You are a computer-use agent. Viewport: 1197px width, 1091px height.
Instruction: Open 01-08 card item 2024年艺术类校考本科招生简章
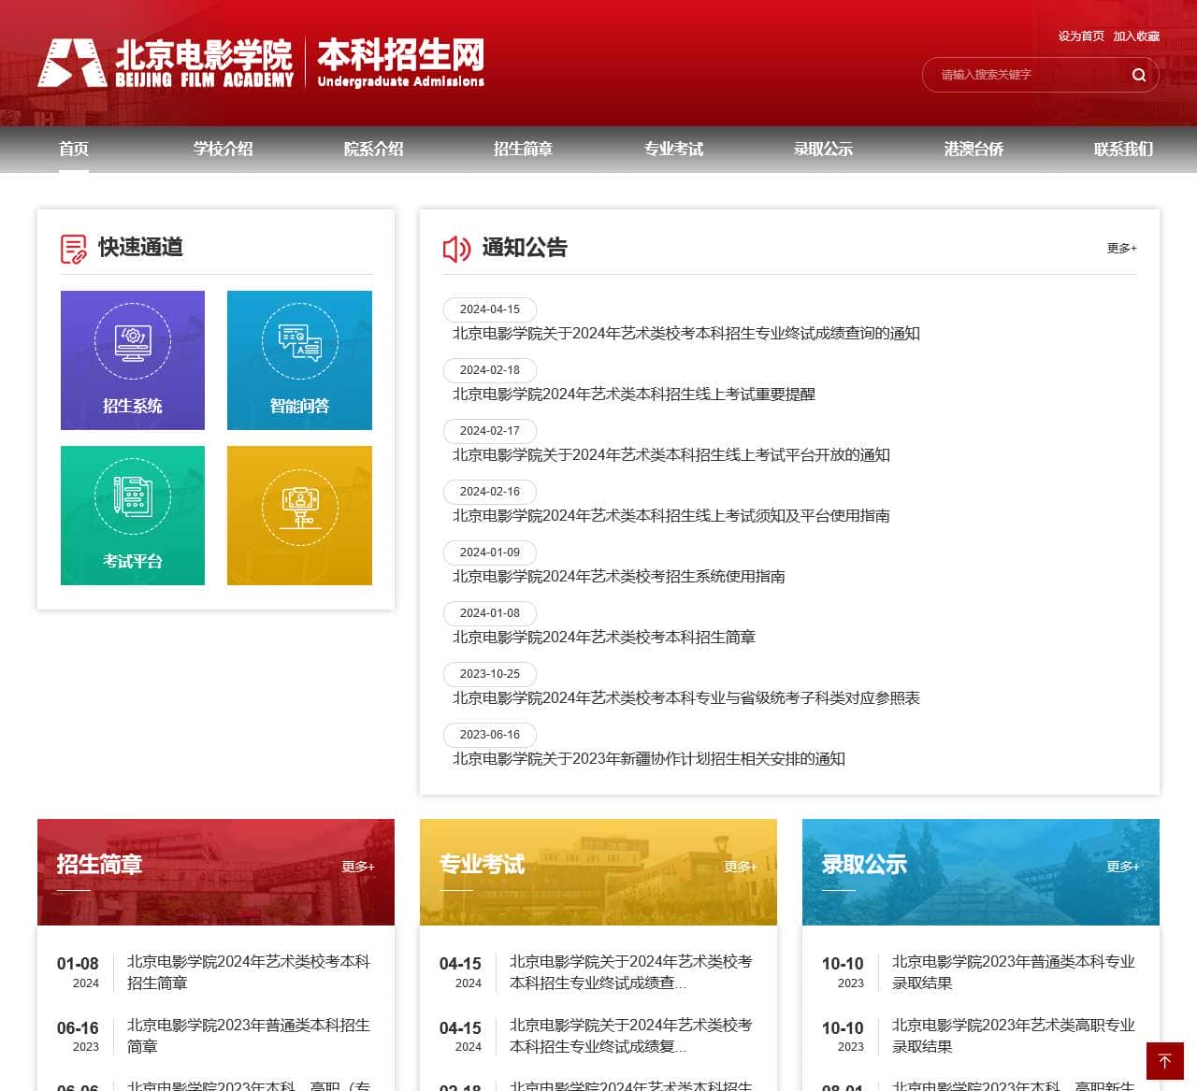tap(249, 972)
